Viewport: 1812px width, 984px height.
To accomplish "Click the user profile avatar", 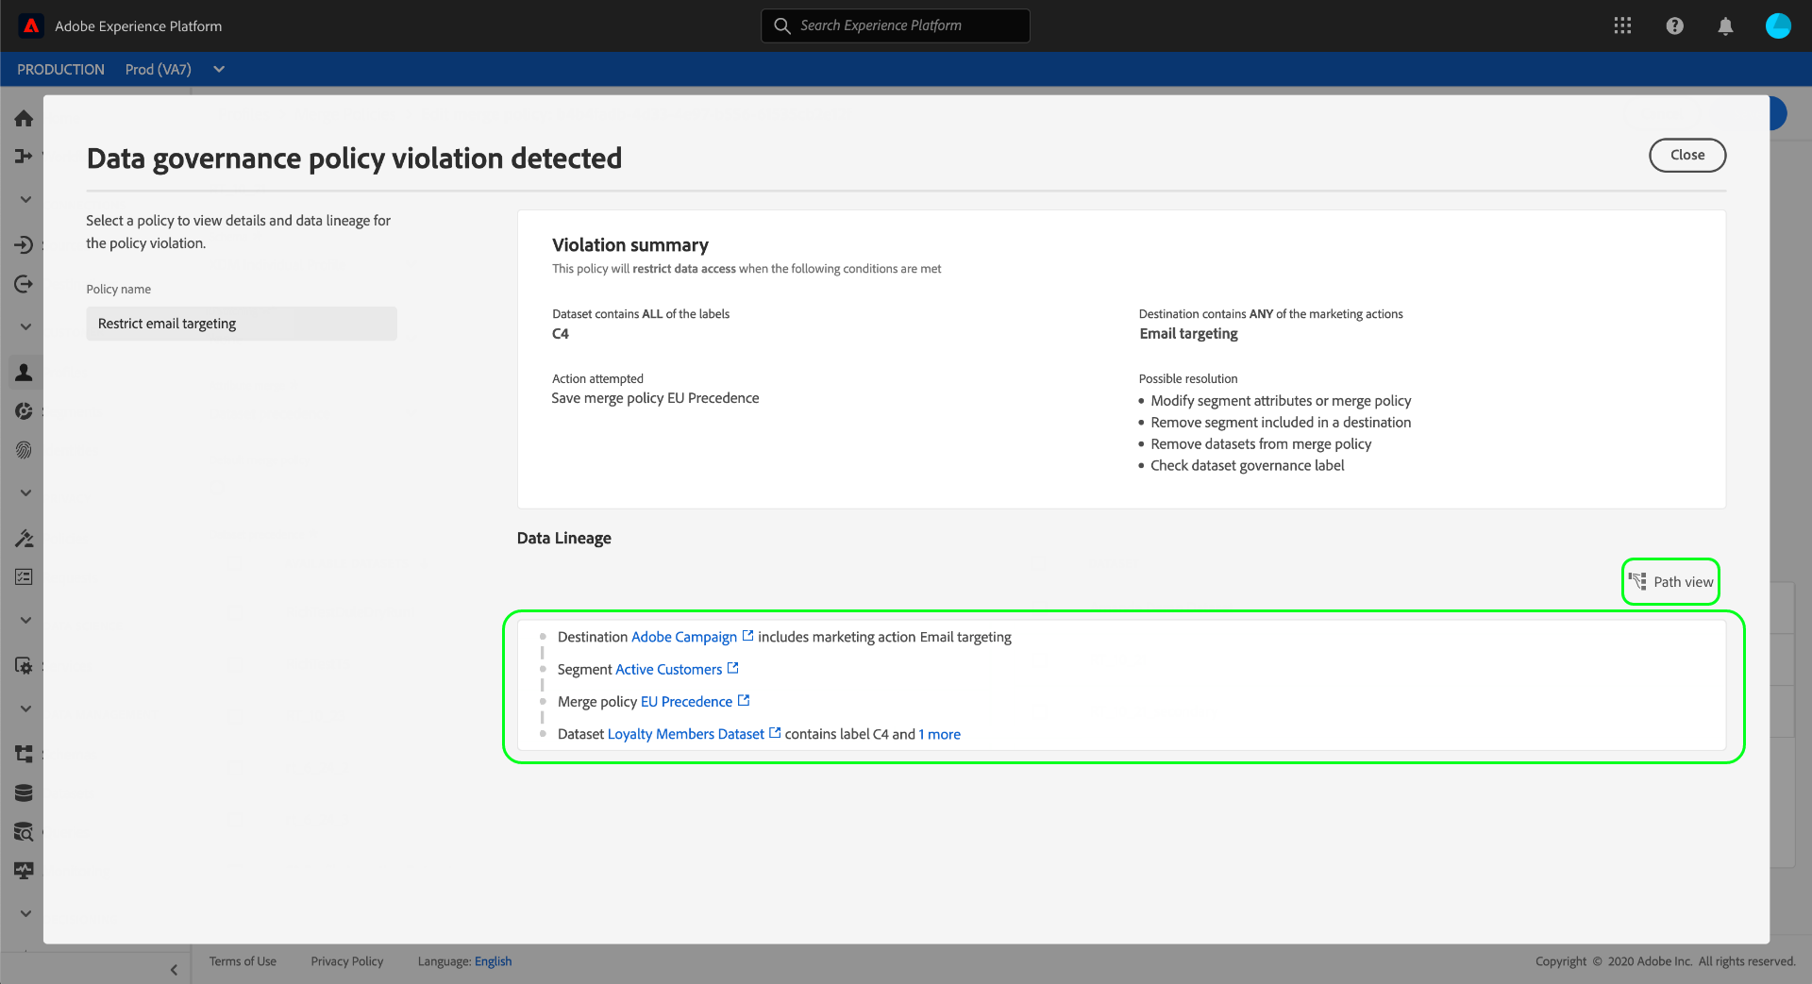I will point(1777,25).
